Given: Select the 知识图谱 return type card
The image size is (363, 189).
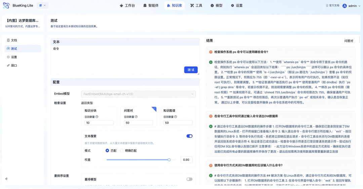Looking at the screenshot, I should [178, 117].
